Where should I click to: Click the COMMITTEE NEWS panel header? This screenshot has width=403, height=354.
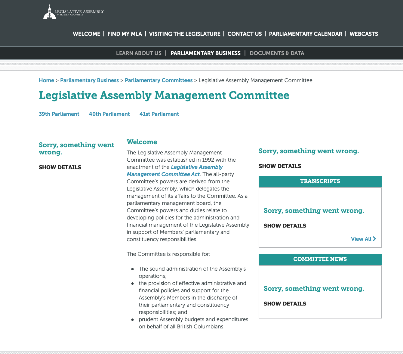pyautogui.click(x=320, y=259)
